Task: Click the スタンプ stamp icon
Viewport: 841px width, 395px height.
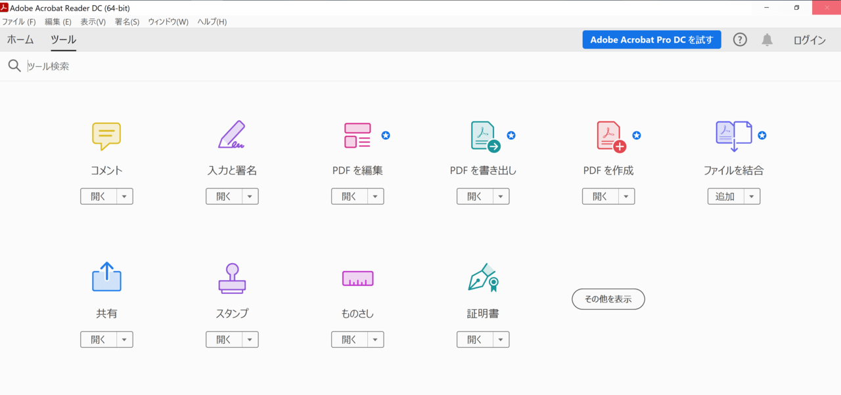Action: [232, 278]
